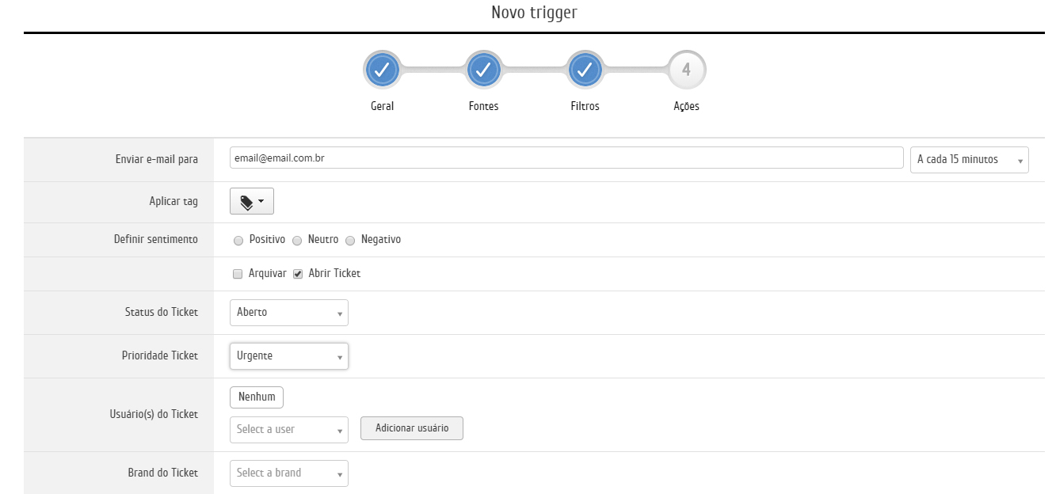Open the Aplicar tag icon button
This screenshot has width=1056, height=494.
(x=251, y=202)
